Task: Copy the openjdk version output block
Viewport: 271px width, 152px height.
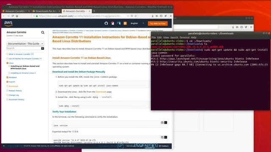Action: click(x=162, y=137)
